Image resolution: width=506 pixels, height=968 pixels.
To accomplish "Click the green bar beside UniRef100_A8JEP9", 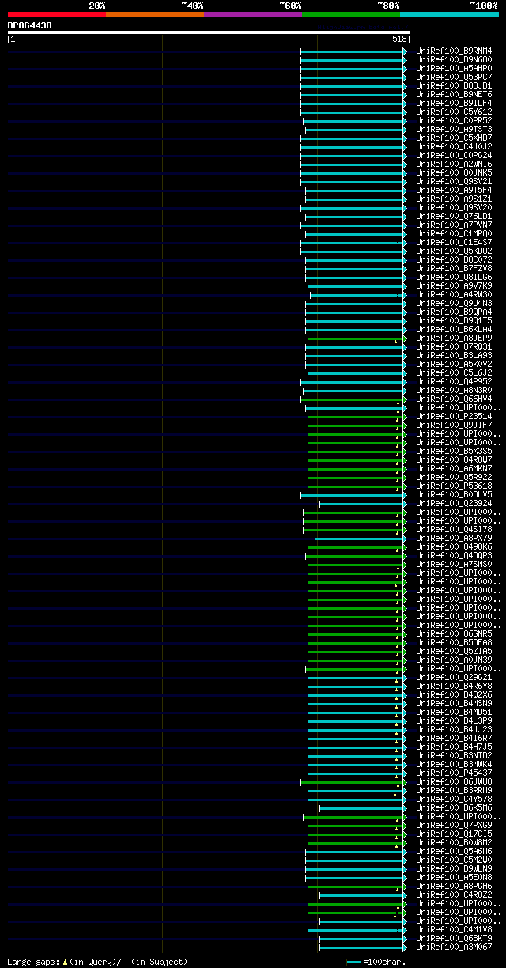I will point(357,338).
